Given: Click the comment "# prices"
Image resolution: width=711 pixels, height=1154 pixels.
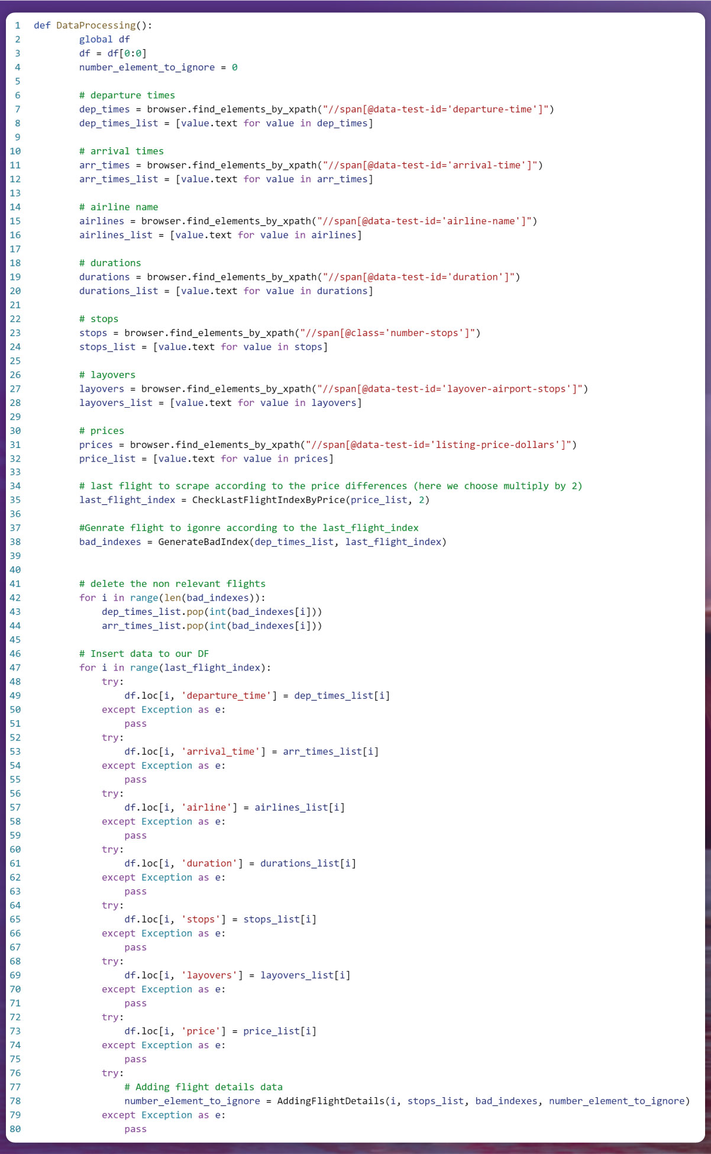Looking at the screenshot, I should [x=102, y=431].
